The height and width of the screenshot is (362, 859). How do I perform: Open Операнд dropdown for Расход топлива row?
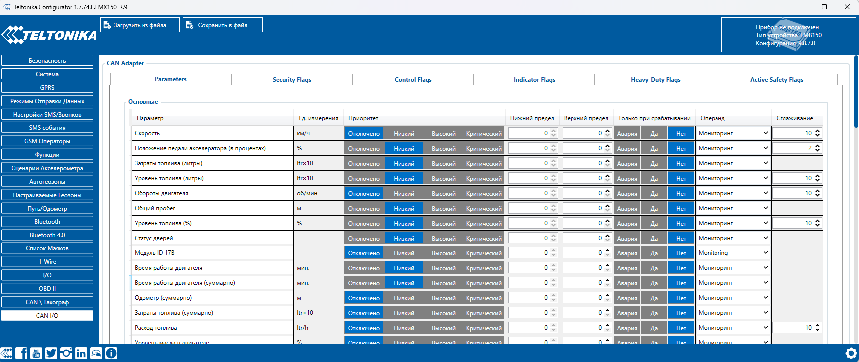[x=733, y=328]
